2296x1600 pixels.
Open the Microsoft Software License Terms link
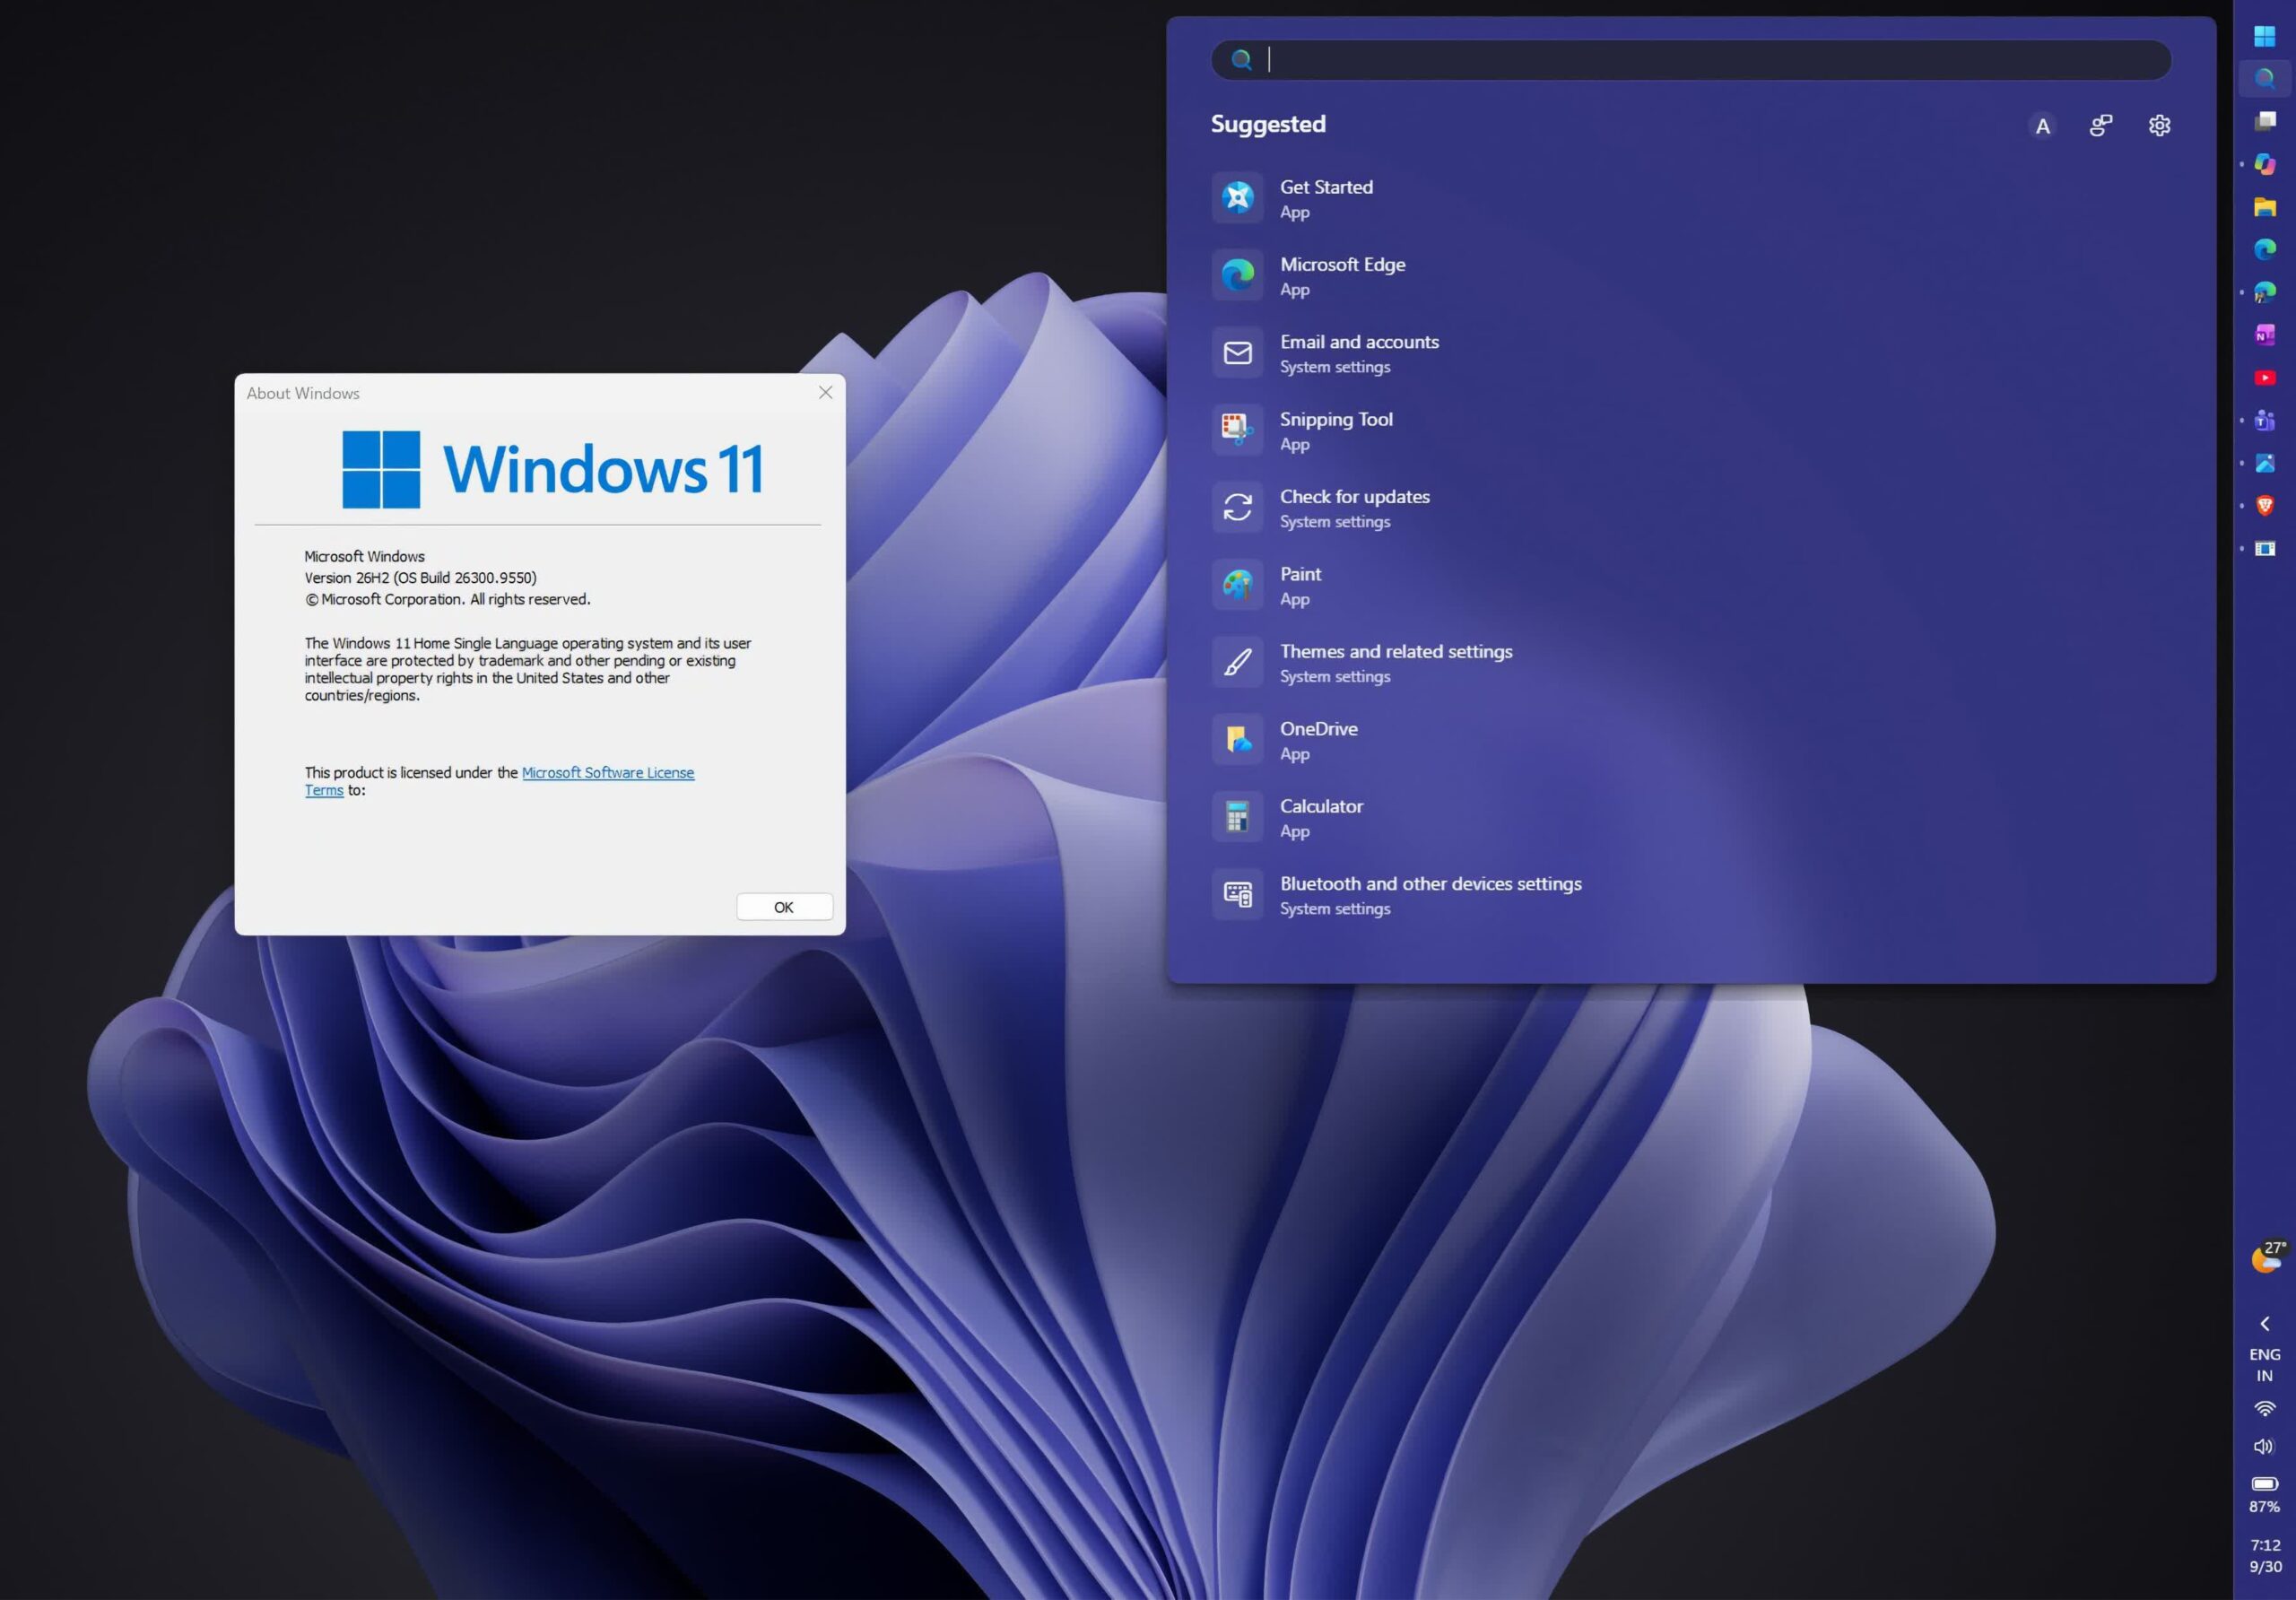pyautogui.click(x=607, y=773)
